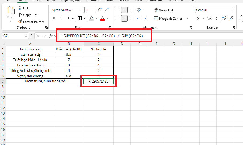Viewport: 243px width, 145px height.
Task: Click Select All corner triangle
Action: [4, 44]
